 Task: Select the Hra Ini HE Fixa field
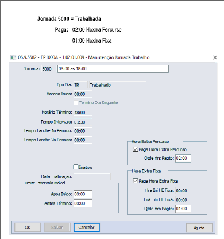tap(183, 191)
